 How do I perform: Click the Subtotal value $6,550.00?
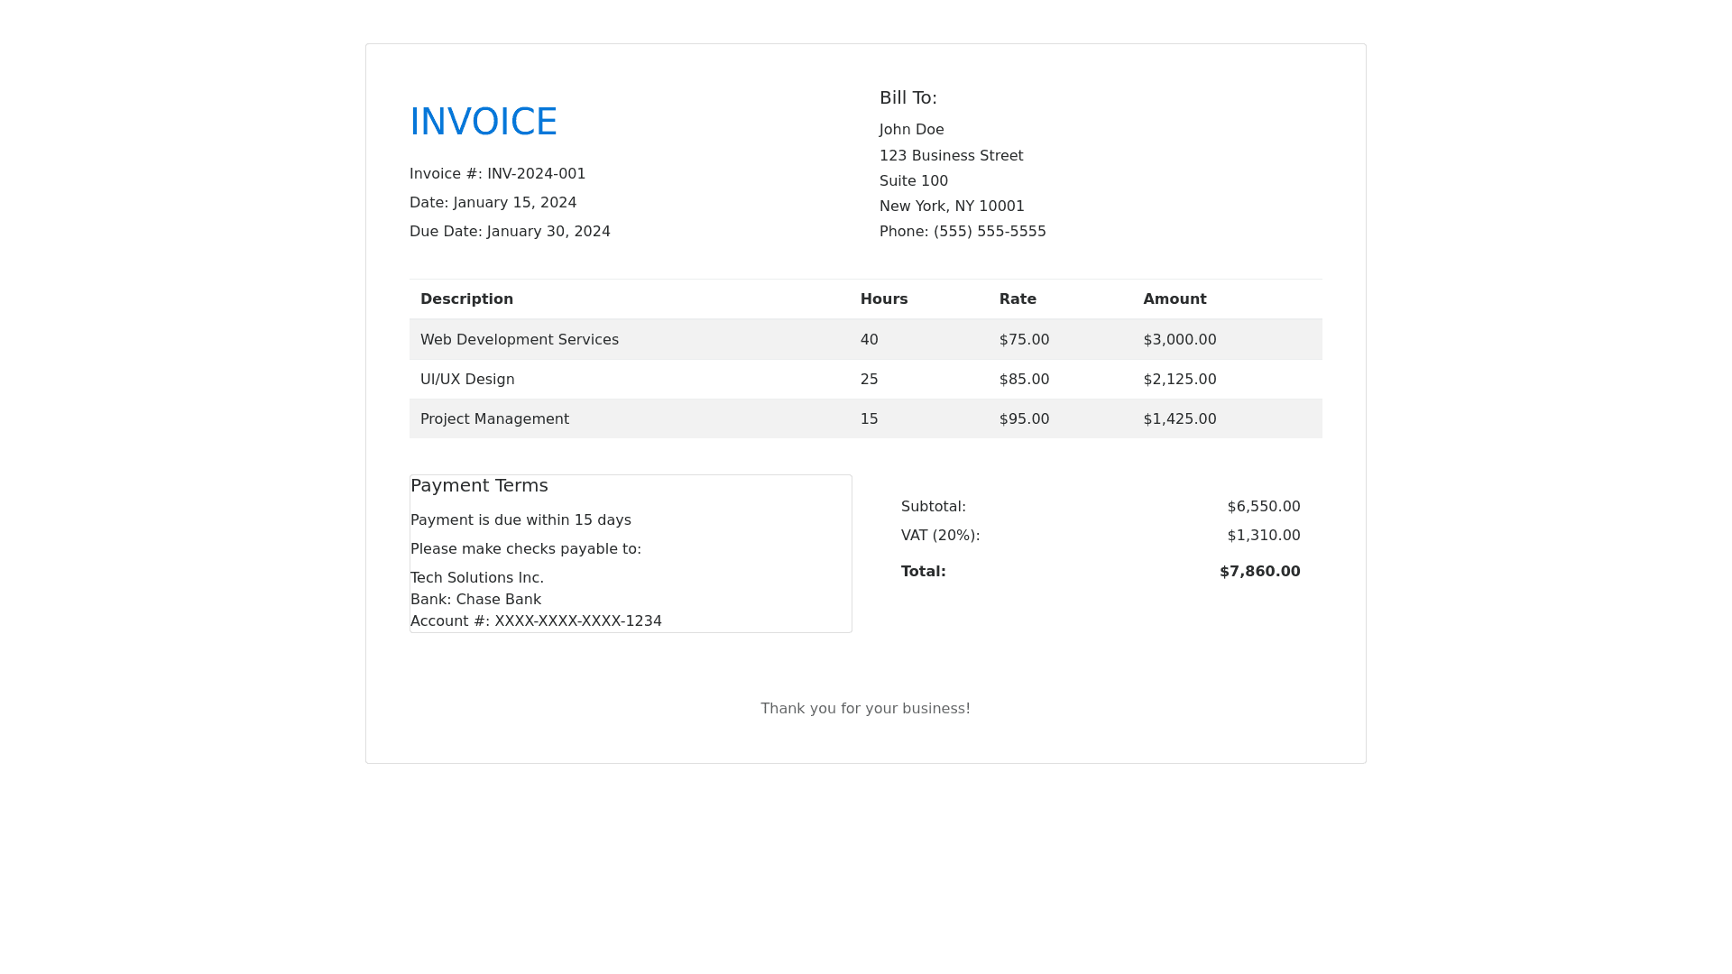click(x=1263, y=507)
